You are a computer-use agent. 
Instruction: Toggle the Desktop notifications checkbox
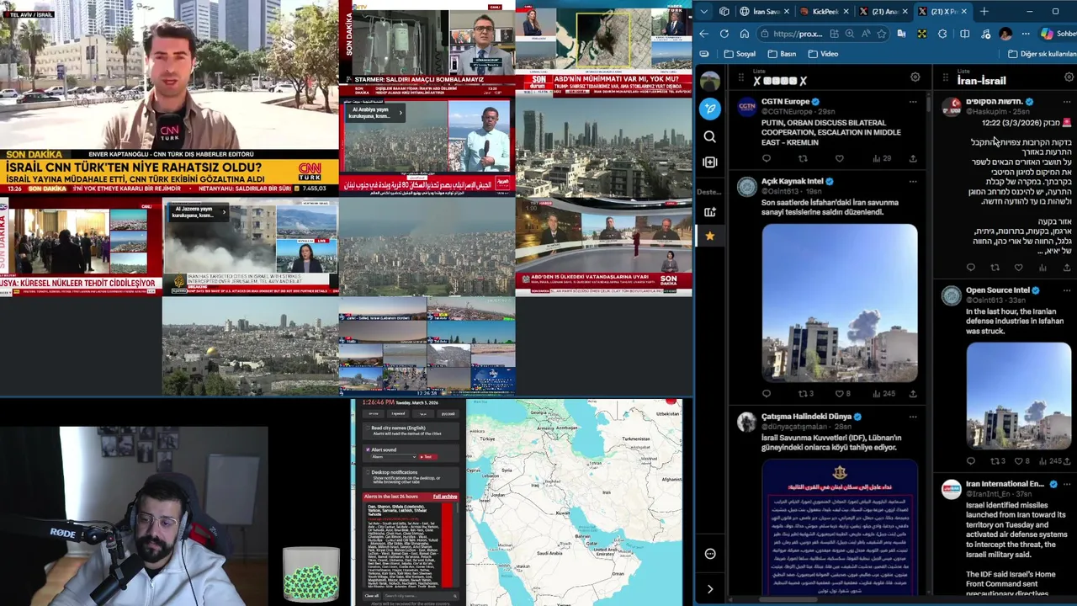point(367,473)
